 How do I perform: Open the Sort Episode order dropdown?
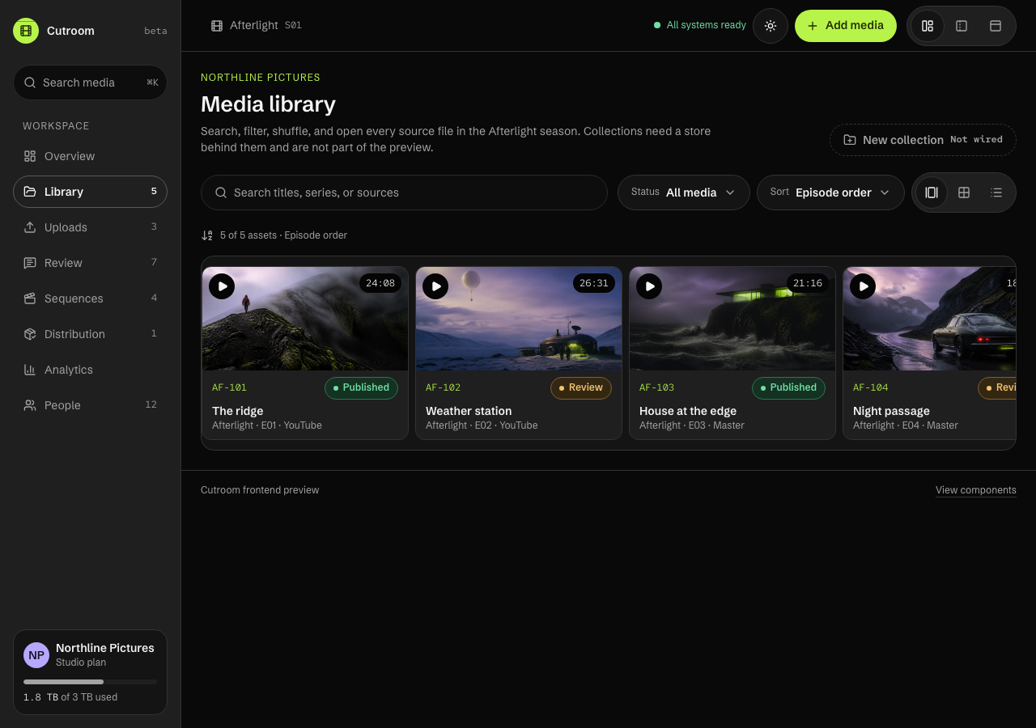click(830, 193)
